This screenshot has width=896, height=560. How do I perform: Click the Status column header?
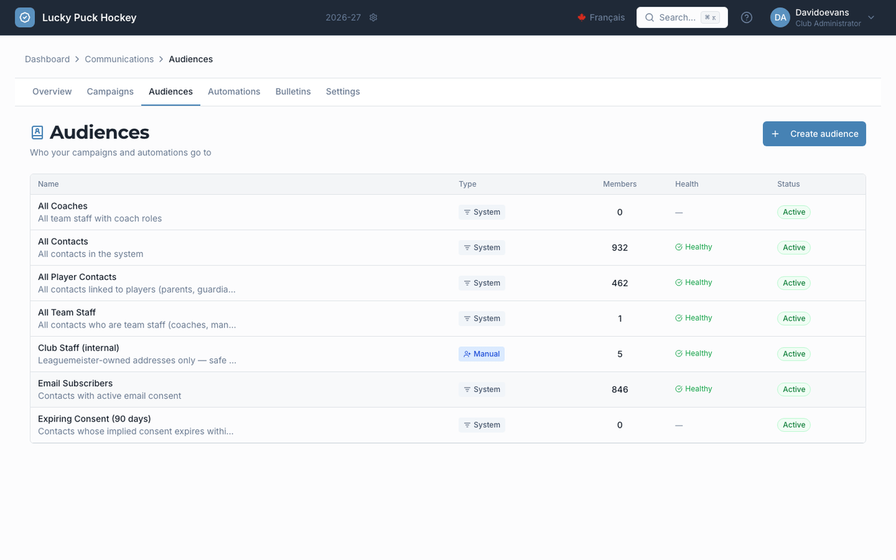(788, 184)
